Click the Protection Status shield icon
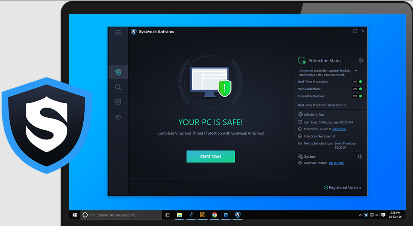The height and width of the screenshot is (226, 413). coord(302,61)
